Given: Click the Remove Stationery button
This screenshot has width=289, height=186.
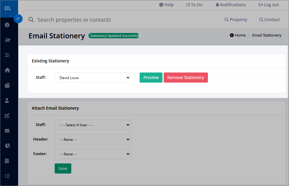Looking at the screenshot, I should [186, 78].
